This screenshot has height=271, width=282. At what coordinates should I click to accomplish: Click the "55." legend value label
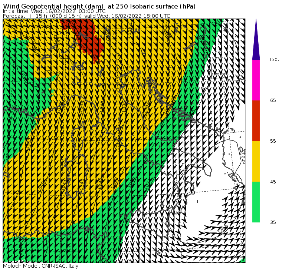click(x=274, y=141)
